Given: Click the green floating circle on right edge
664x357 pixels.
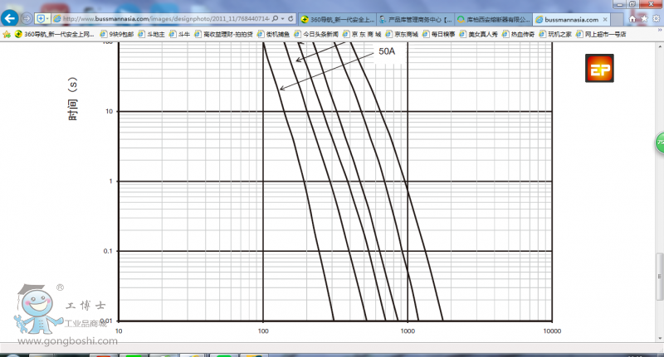Looking at the screenshot, I should tap(660, 142).
